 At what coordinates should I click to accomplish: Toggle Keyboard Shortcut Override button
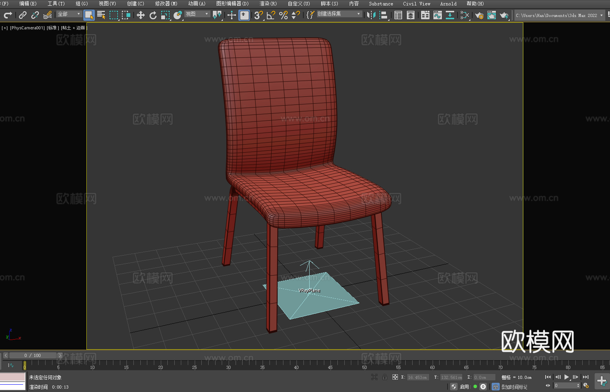point(244,15)
